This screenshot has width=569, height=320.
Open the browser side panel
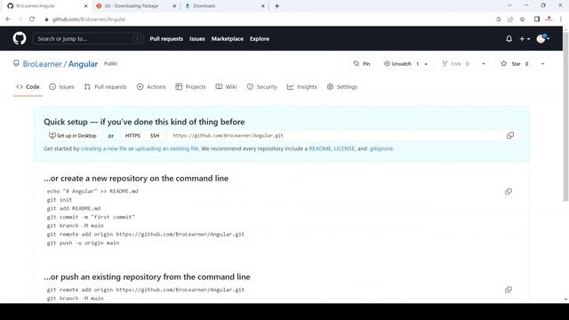[537, 19]
